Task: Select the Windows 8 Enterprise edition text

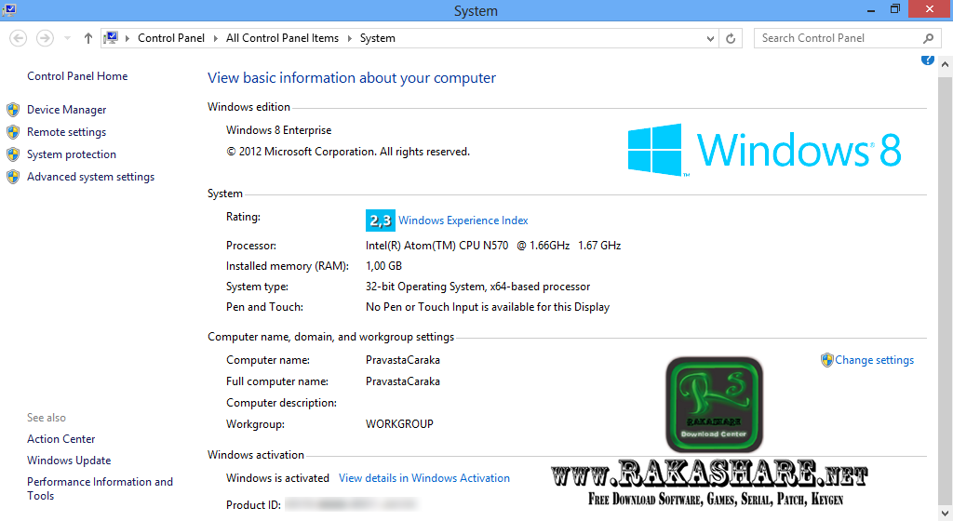Action: pyautogui.click(x=278, y=130)
